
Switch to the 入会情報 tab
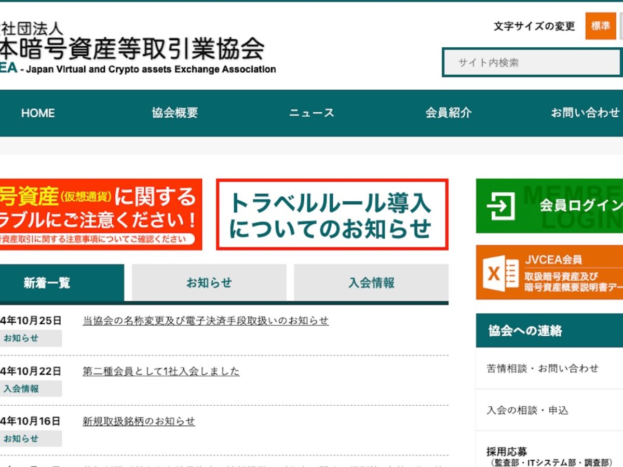click(x=371, y=282)
